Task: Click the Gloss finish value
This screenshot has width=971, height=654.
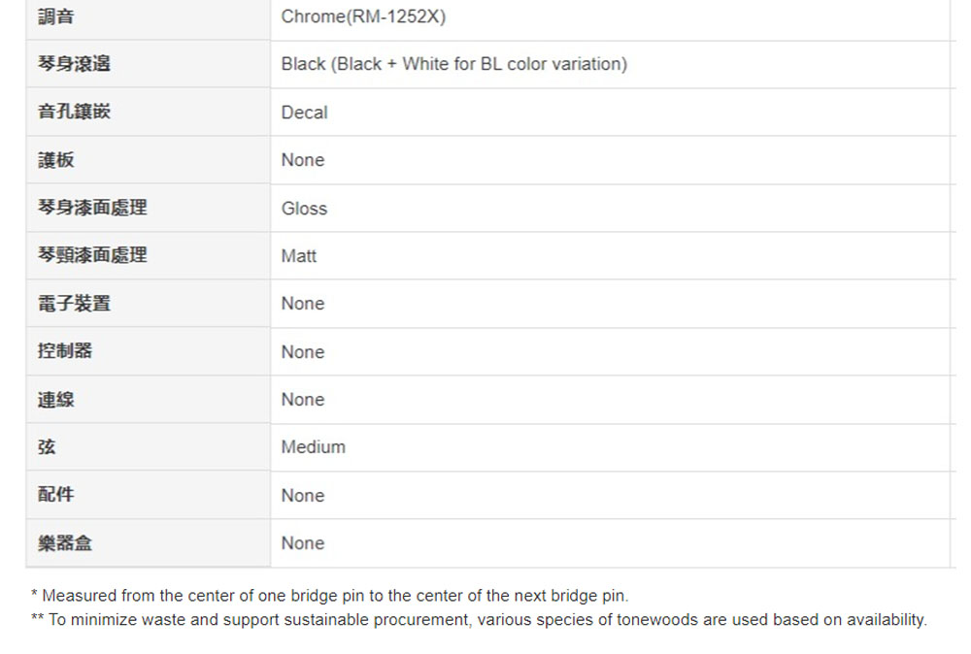Action: tap(304, 209)
